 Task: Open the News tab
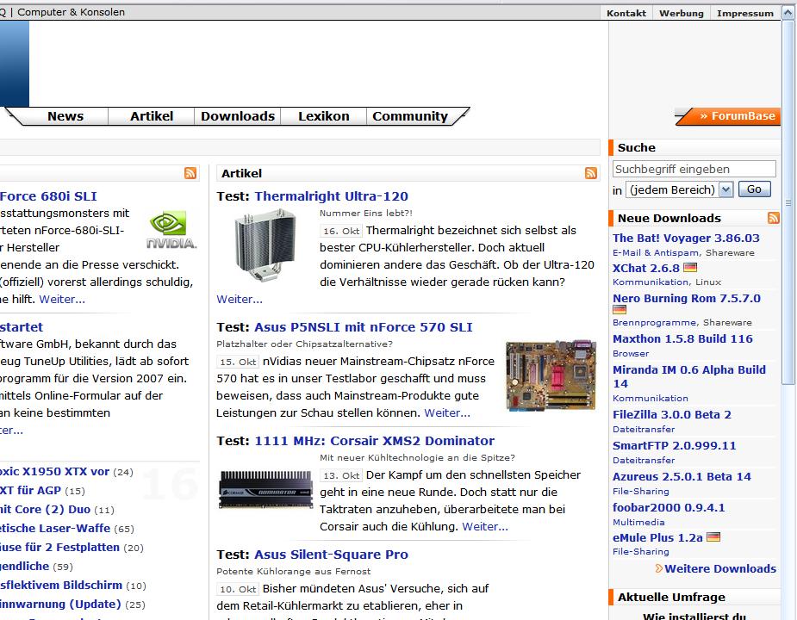[x=65, y=116]
